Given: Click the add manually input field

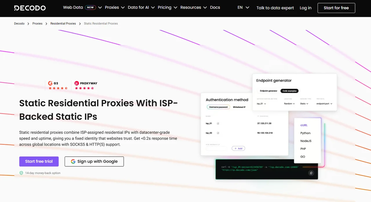Looking at the screenshot, I should [216, 148].
